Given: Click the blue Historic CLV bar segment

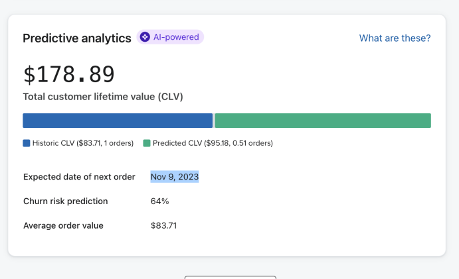Looking at the screenshot, I should pyautogui.click(x=118, y=121).
